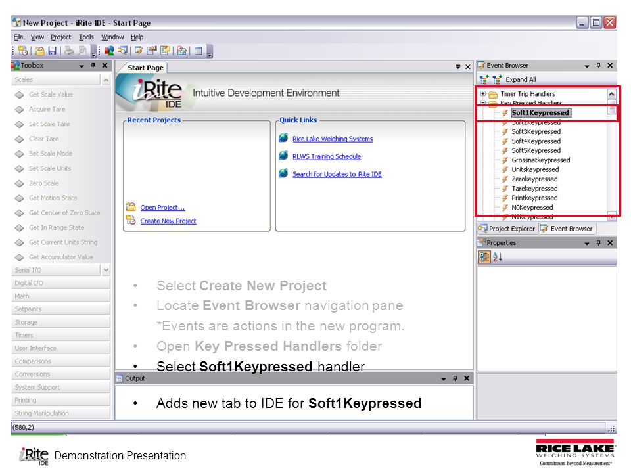
Task: Click the Print Preview toolbar icon
Action: coord(83,51)
